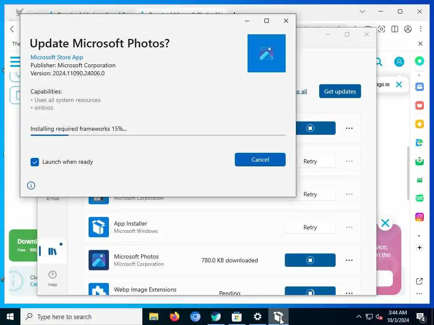Close the pink promo popup

(385, 223)
